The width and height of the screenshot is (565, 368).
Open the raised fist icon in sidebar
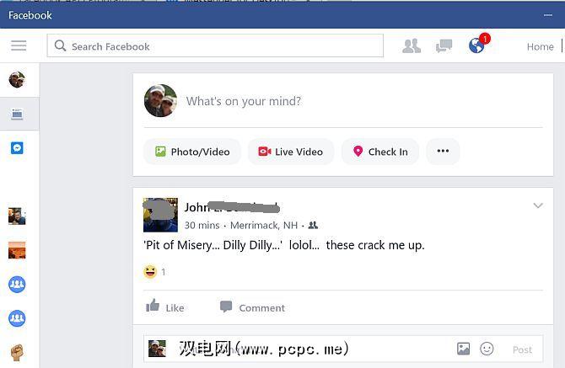17,353
